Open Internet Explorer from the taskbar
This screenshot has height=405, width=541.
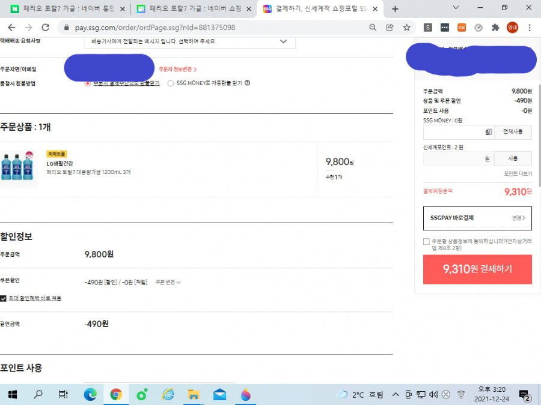point(168,394)
